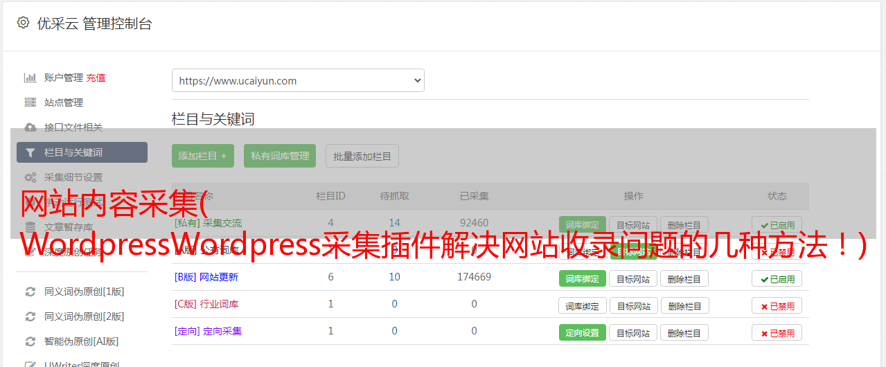This screenshot has height=367, width=886.
Task: Click the cloud upload icon for 接口文件相关
Action: click(x=30, y=127)
